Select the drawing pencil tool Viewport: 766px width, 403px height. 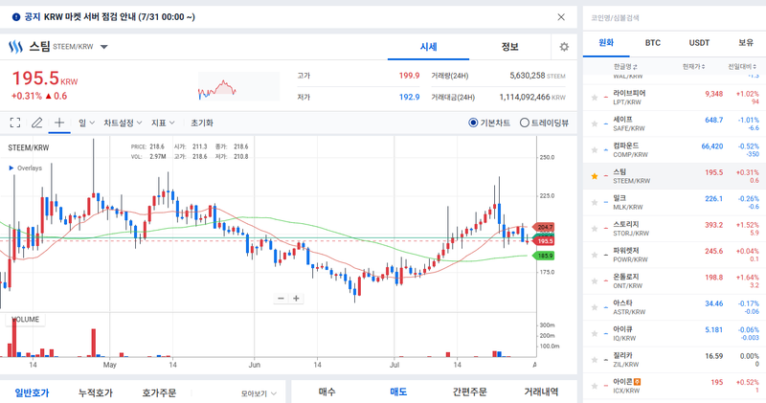click(36, 123)
